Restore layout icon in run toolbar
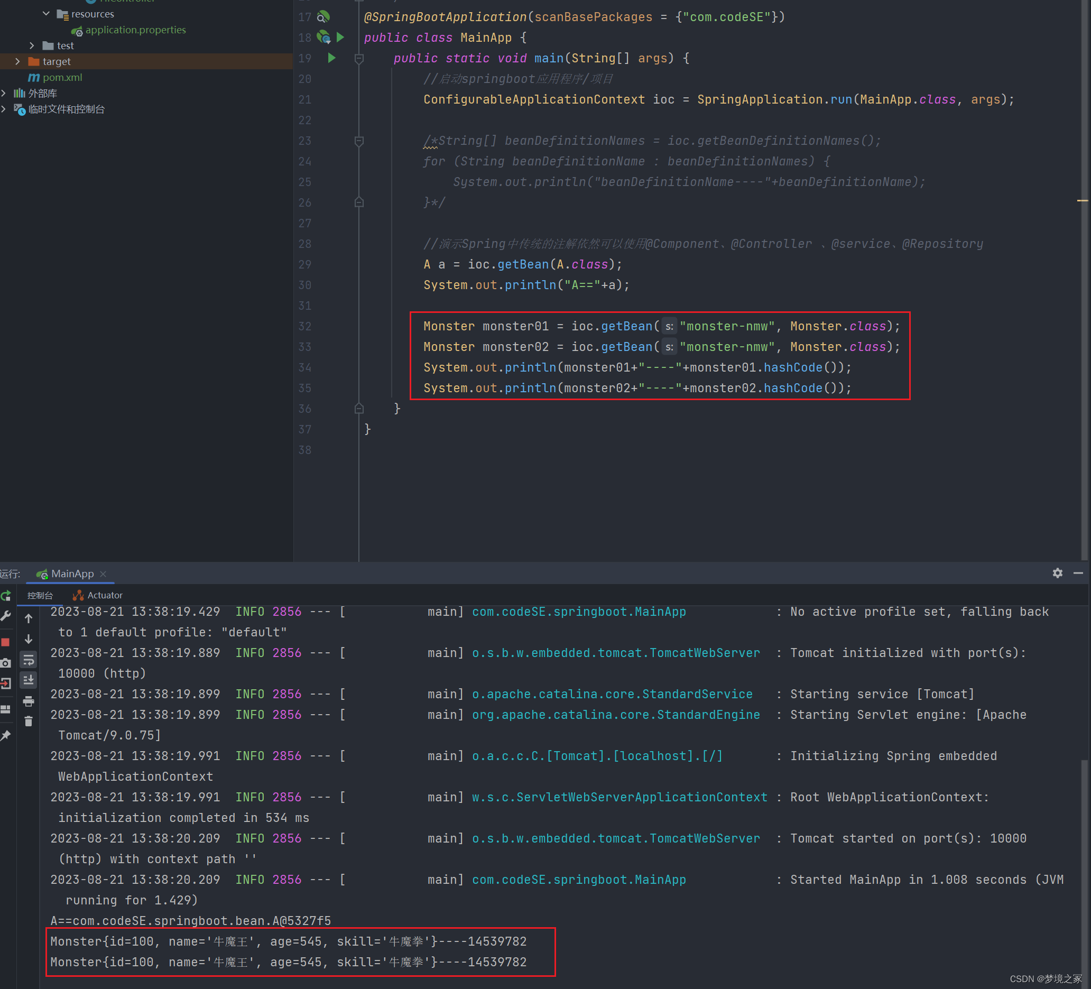The image size is (1091, 989). tap(5, 709)
